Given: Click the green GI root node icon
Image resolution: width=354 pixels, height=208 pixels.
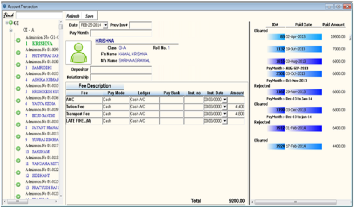Looking at the screenshot, I should [x=11, y=23].
